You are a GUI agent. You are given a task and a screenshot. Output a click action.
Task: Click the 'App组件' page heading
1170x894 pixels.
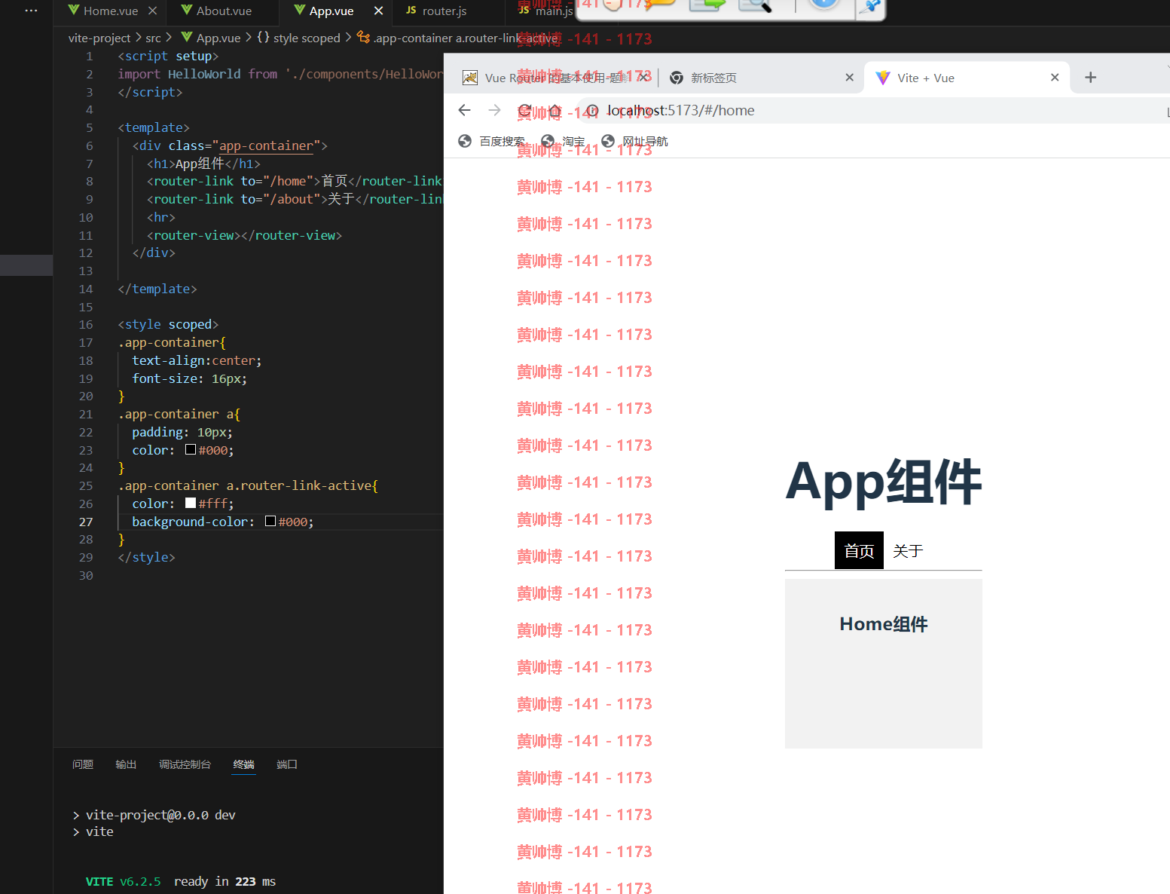(x=884, y=482)
